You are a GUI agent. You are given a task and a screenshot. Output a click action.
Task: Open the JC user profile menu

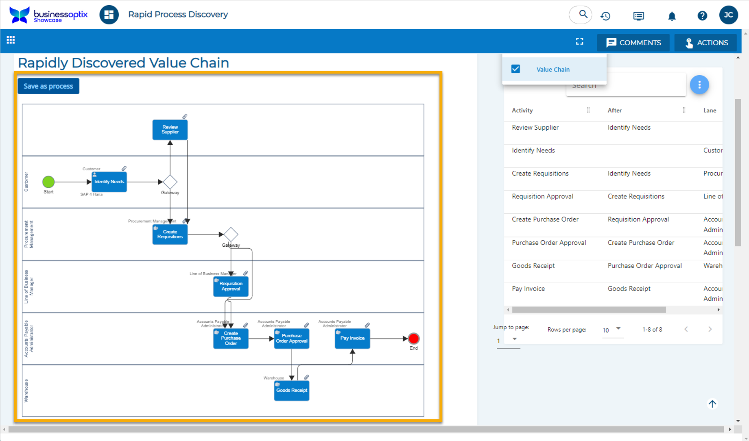click(x=728, y=15)
